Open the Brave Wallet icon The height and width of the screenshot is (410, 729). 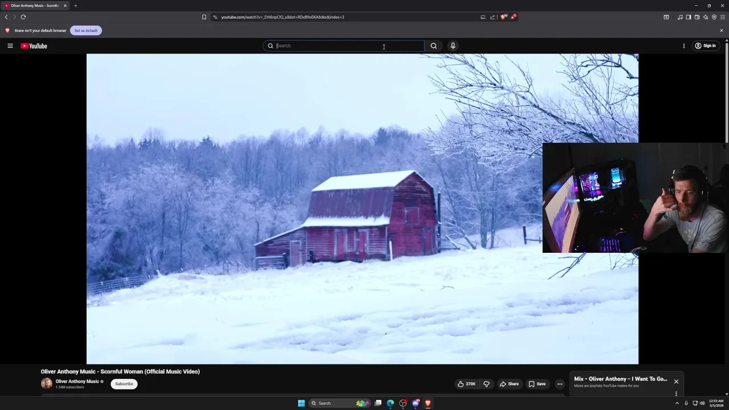(697, 17)
